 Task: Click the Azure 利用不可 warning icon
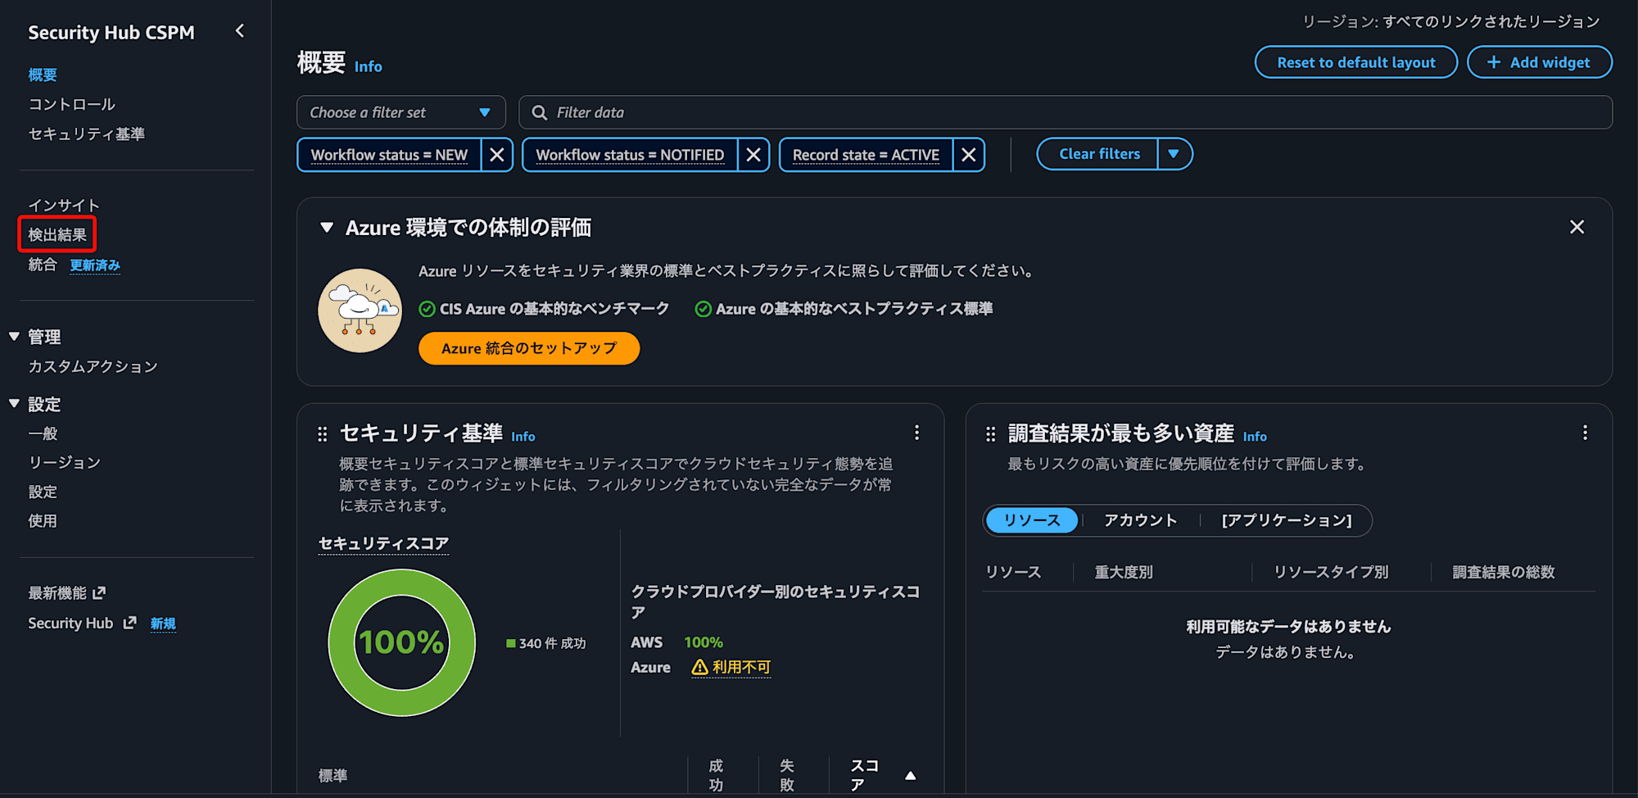(699, 668)
